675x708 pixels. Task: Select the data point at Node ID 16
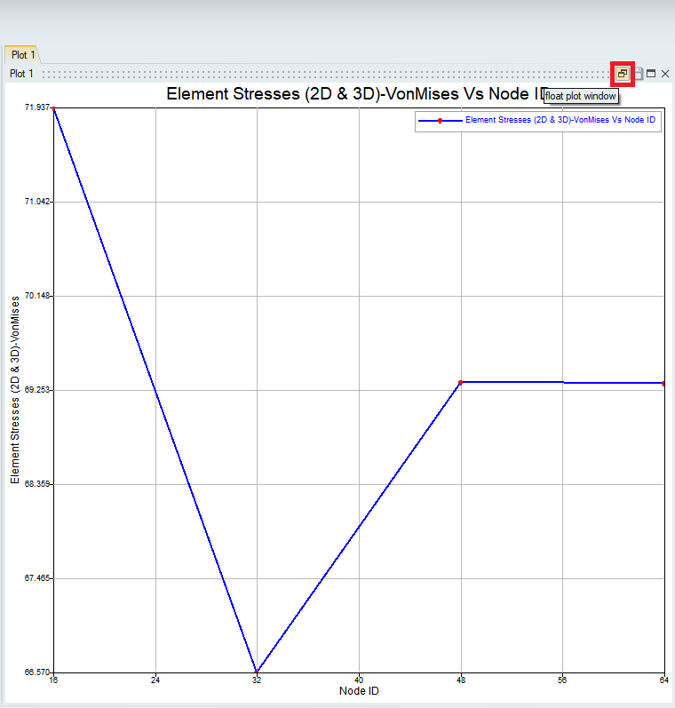pyautogui.click(x=54, y=107)
